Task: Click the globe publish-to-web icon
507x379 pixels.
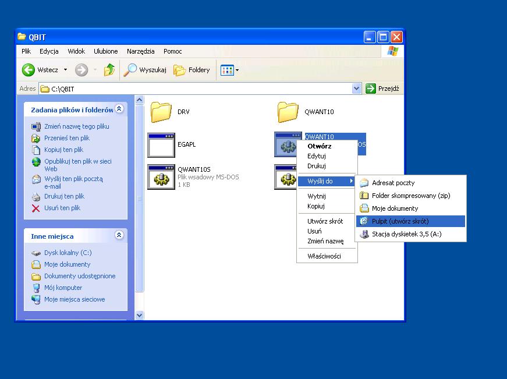Action: 36,162
